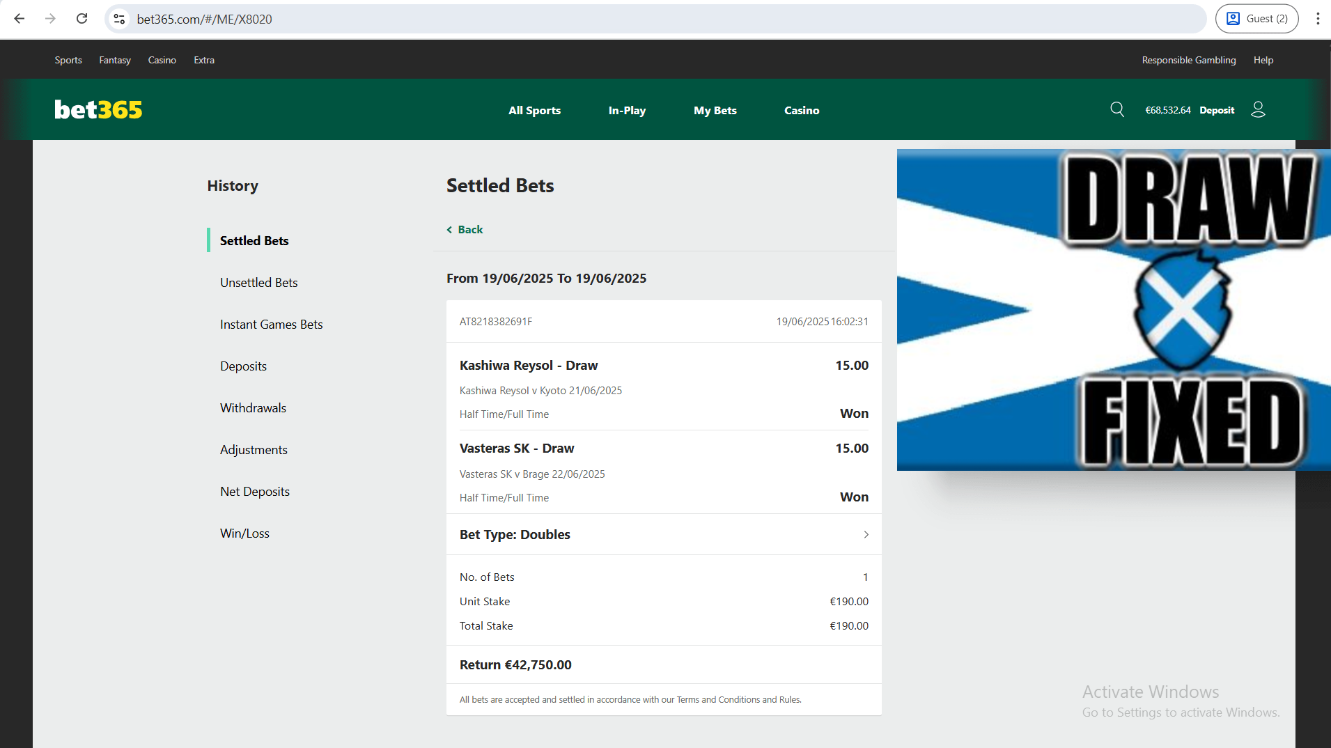Switch to In-Play tab

(627, 110)
